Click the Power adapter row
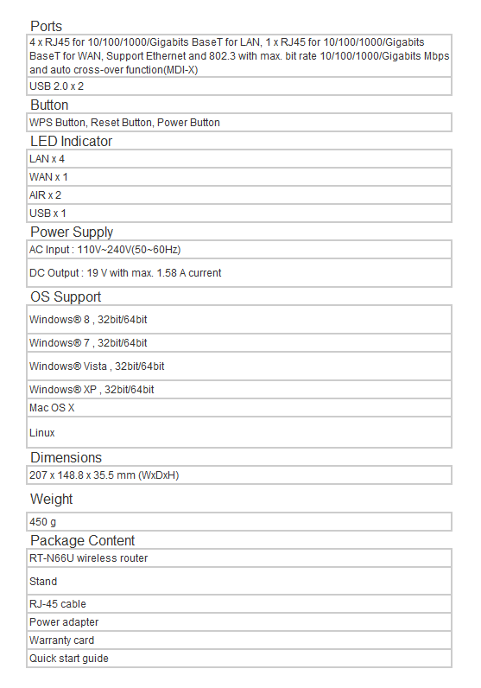This screenshot has width=481, height=688. click(x=239, y=621)
